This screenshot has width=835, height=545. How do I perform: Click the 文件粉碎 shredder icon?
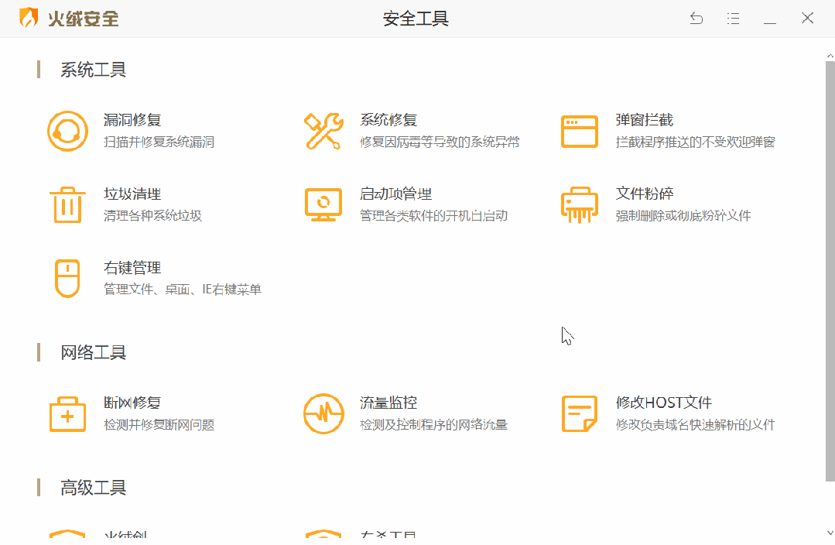[580, 204]
